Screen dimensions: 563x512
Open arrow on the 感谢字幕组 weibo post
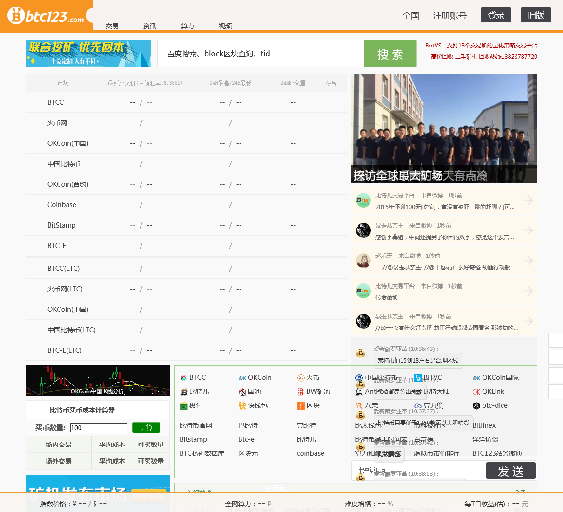coord(528,230)
